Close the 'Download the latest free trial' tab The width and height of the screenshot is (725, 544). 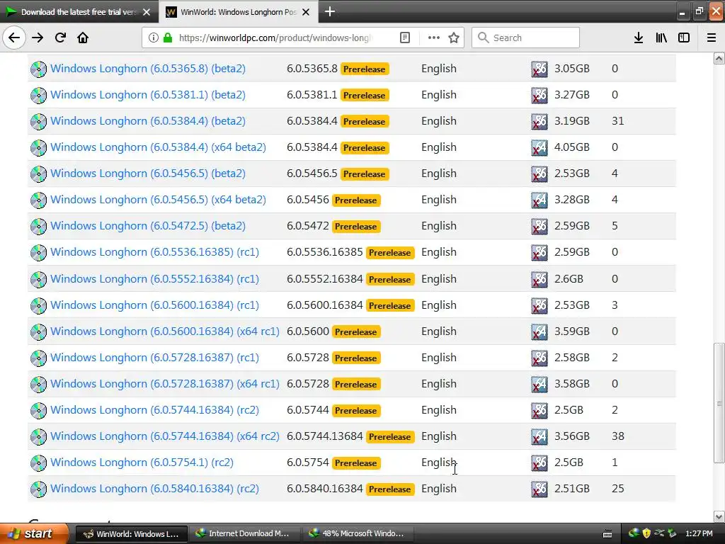147,12
